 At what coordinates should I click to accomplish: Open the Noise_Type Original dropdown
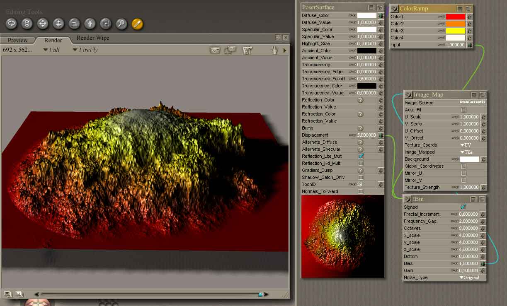tap(469, 277)
